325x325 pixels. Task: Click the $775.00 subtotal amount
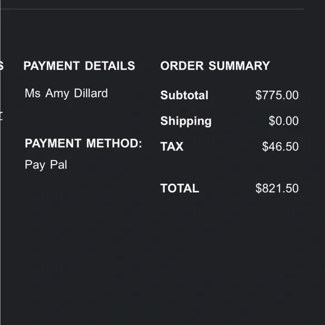[x=277, y=95]
